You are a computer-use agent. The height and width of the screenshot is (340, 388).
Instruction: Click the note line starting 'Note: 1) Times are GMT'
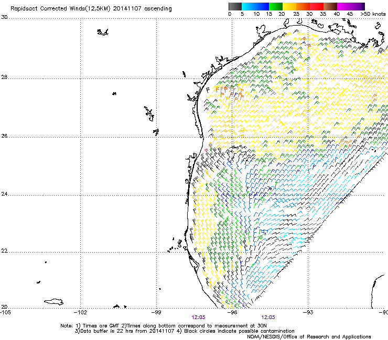(x=164, y=326)
